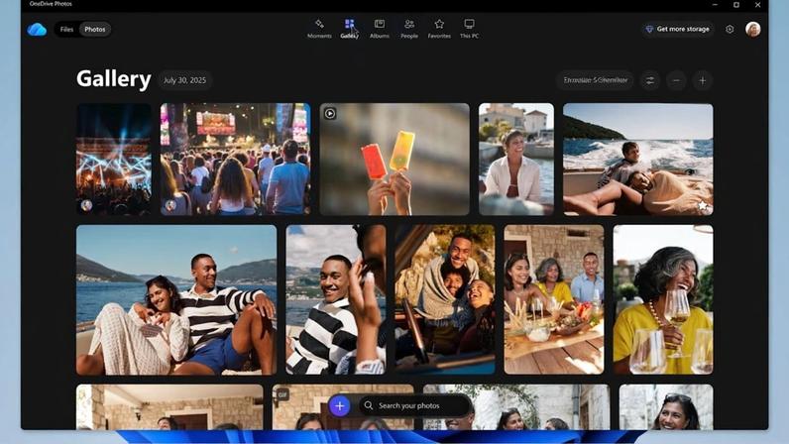Open the photo of the woman in a white shirt

pyautogui.click(x=516, y=160)
